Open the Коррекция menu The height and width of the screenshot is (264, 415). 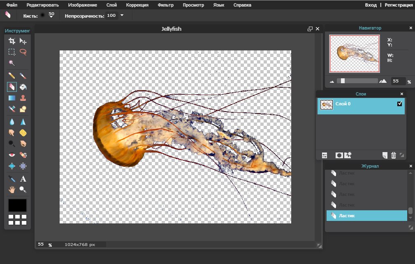(137, 5)
